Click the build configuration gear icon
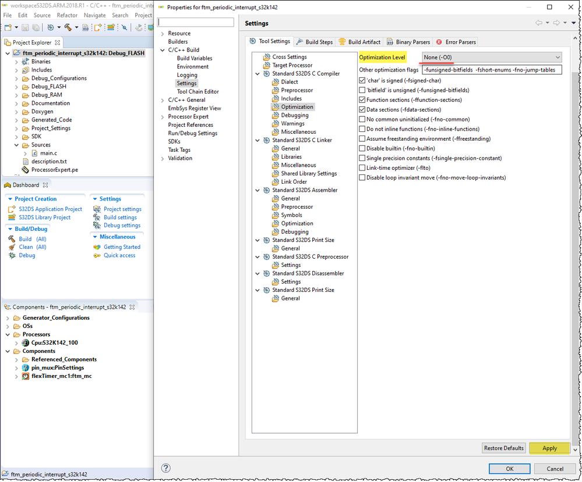Screen dimensions: 582x482 click(51, 27)
